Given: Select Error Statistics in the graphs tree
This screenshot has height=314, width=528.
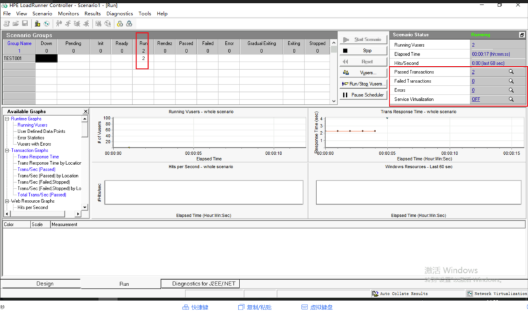Looking at the screenshot, I should [30, 138].
